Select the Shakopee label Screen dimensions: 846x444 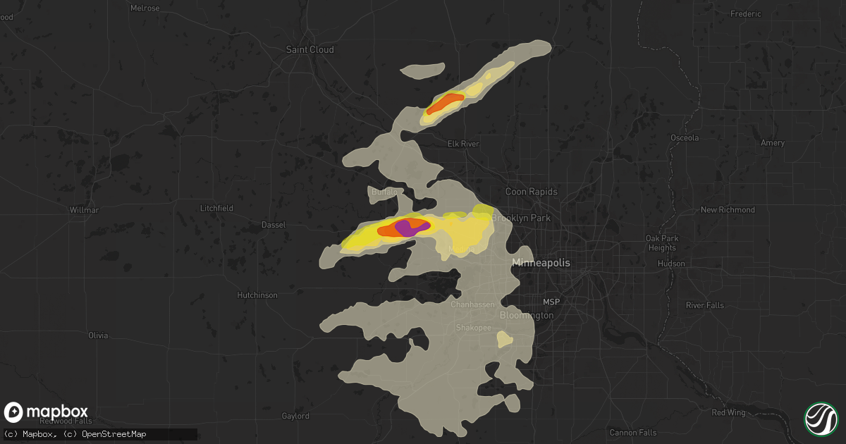[x=474, y=328]
